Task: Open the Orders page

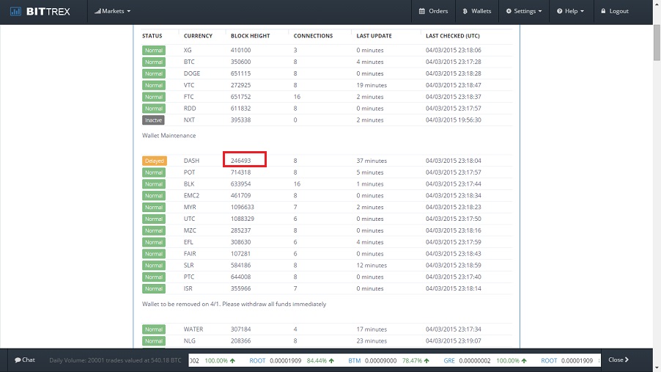Action: point(433,12)
